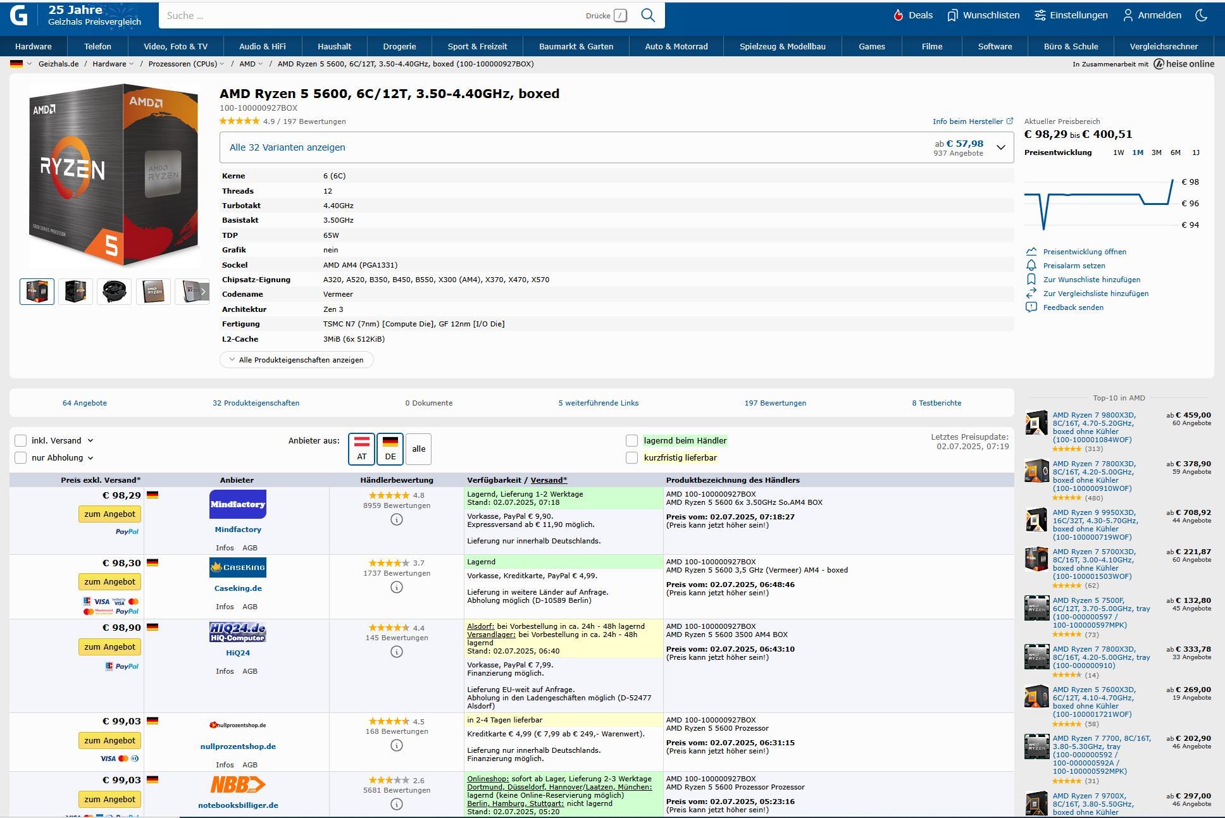Viewport: 1225px width, 818px height.
Task: Enable lagernd beim Händler checkbox
Action: [x=631, y=440]
